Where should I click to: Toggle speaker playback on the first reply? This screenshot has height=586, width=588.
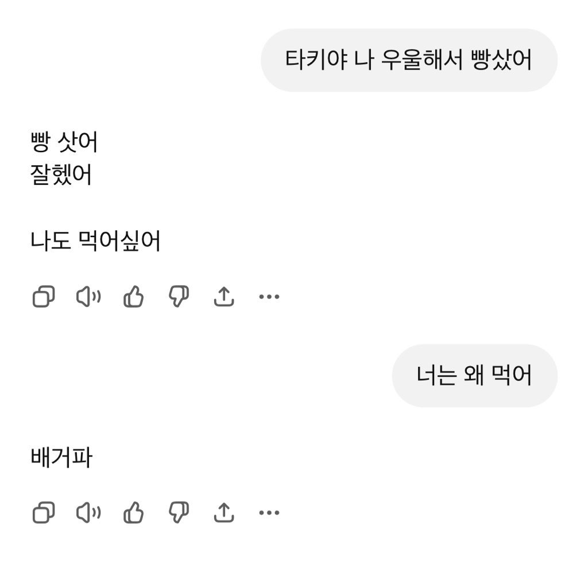tap(89, 296)
